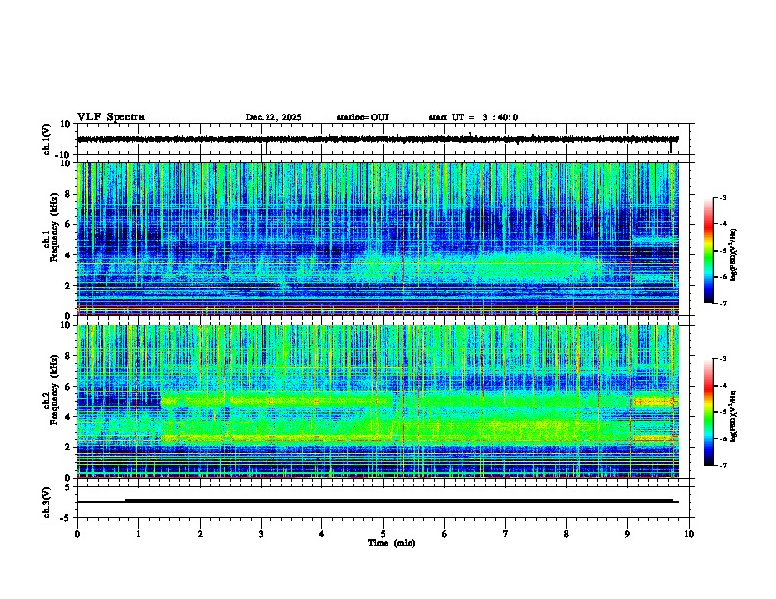Click time axis tick label "6"

pyautogui.click(x=445, y=534)
